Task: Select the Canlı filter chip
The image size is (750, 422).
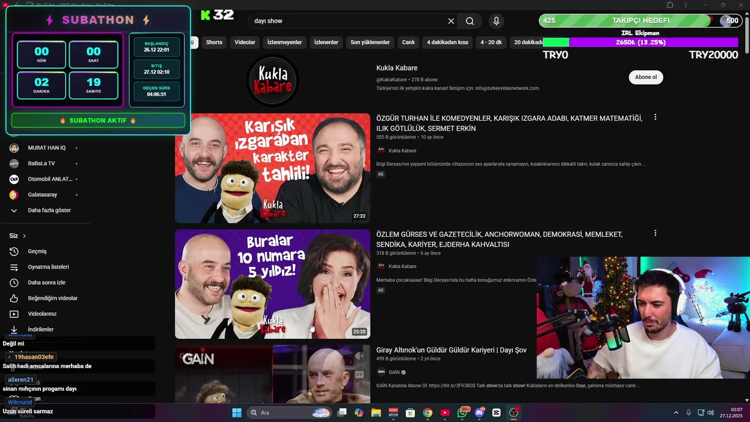Action: [408, 42]
